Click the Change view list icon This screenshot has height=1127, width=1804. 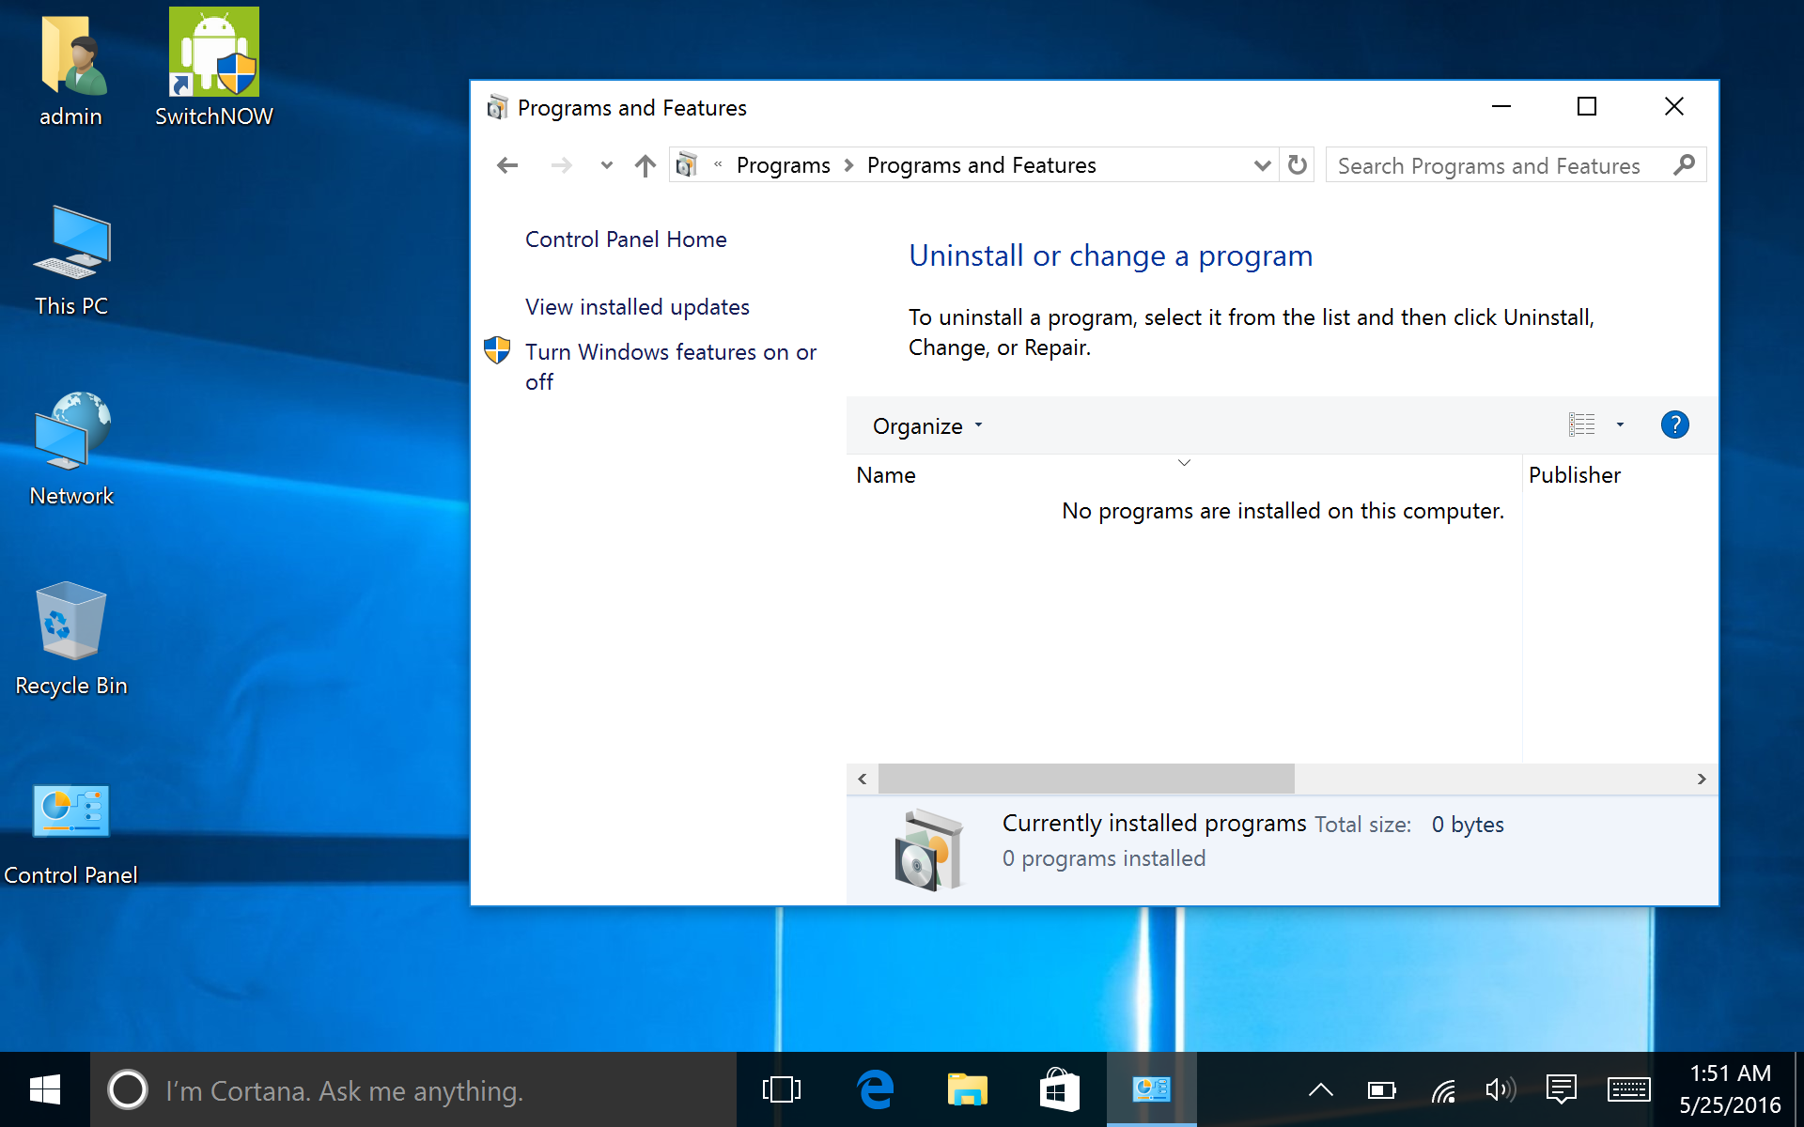1581,425
